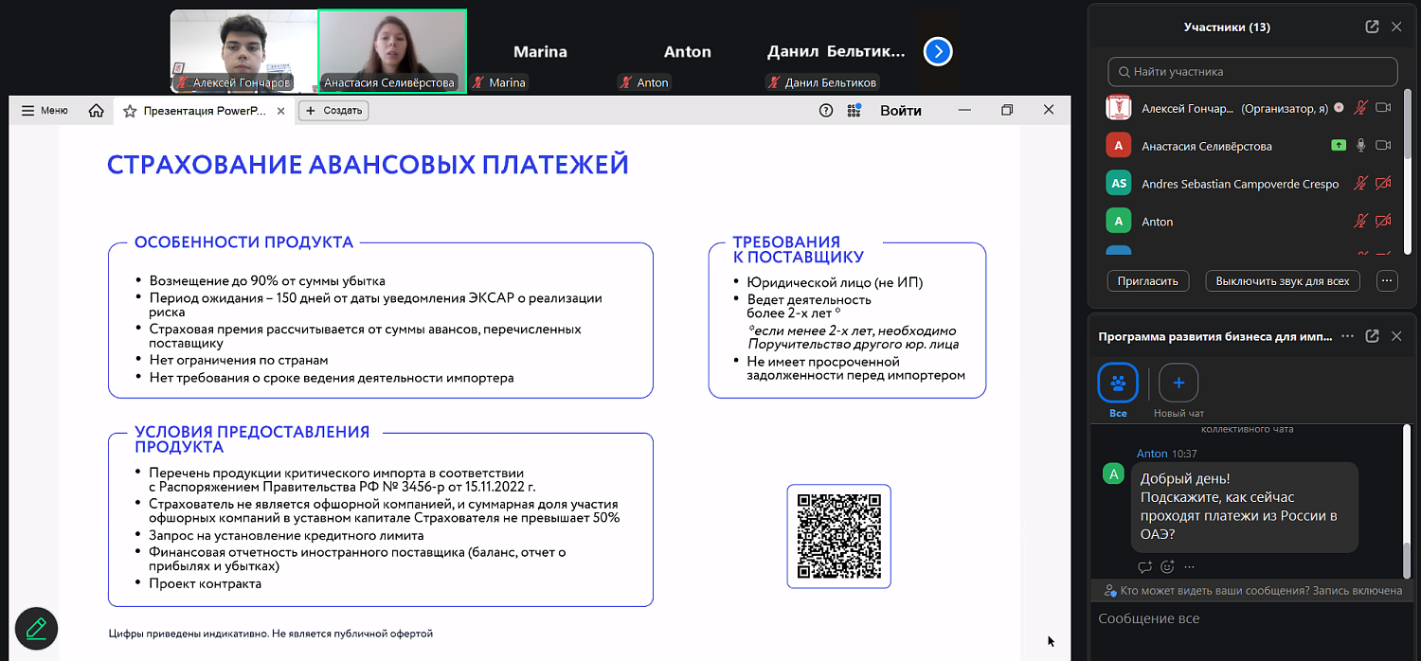Add an emoji reaction to Anton's message
Viewport: 1421px width, 661px height.
click(1168, 566)
